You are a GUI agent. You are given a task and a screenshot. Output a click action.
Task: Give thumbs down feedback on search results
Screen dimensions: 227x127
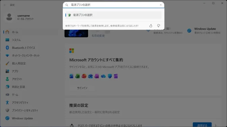pyautogui.click(x=158, y=26)
